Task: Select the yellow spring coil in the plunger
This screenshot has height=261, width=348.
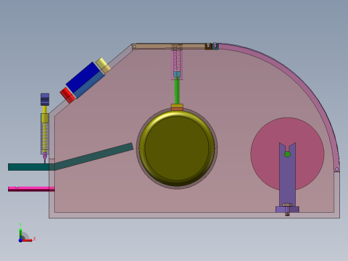Action: click(45, 138)
